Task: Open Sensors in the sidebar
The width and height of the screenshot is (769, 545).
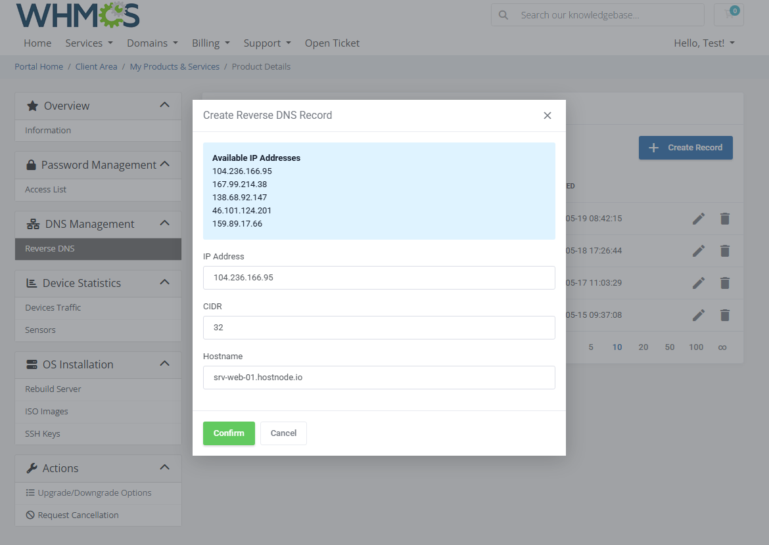Action: [98, 330]
